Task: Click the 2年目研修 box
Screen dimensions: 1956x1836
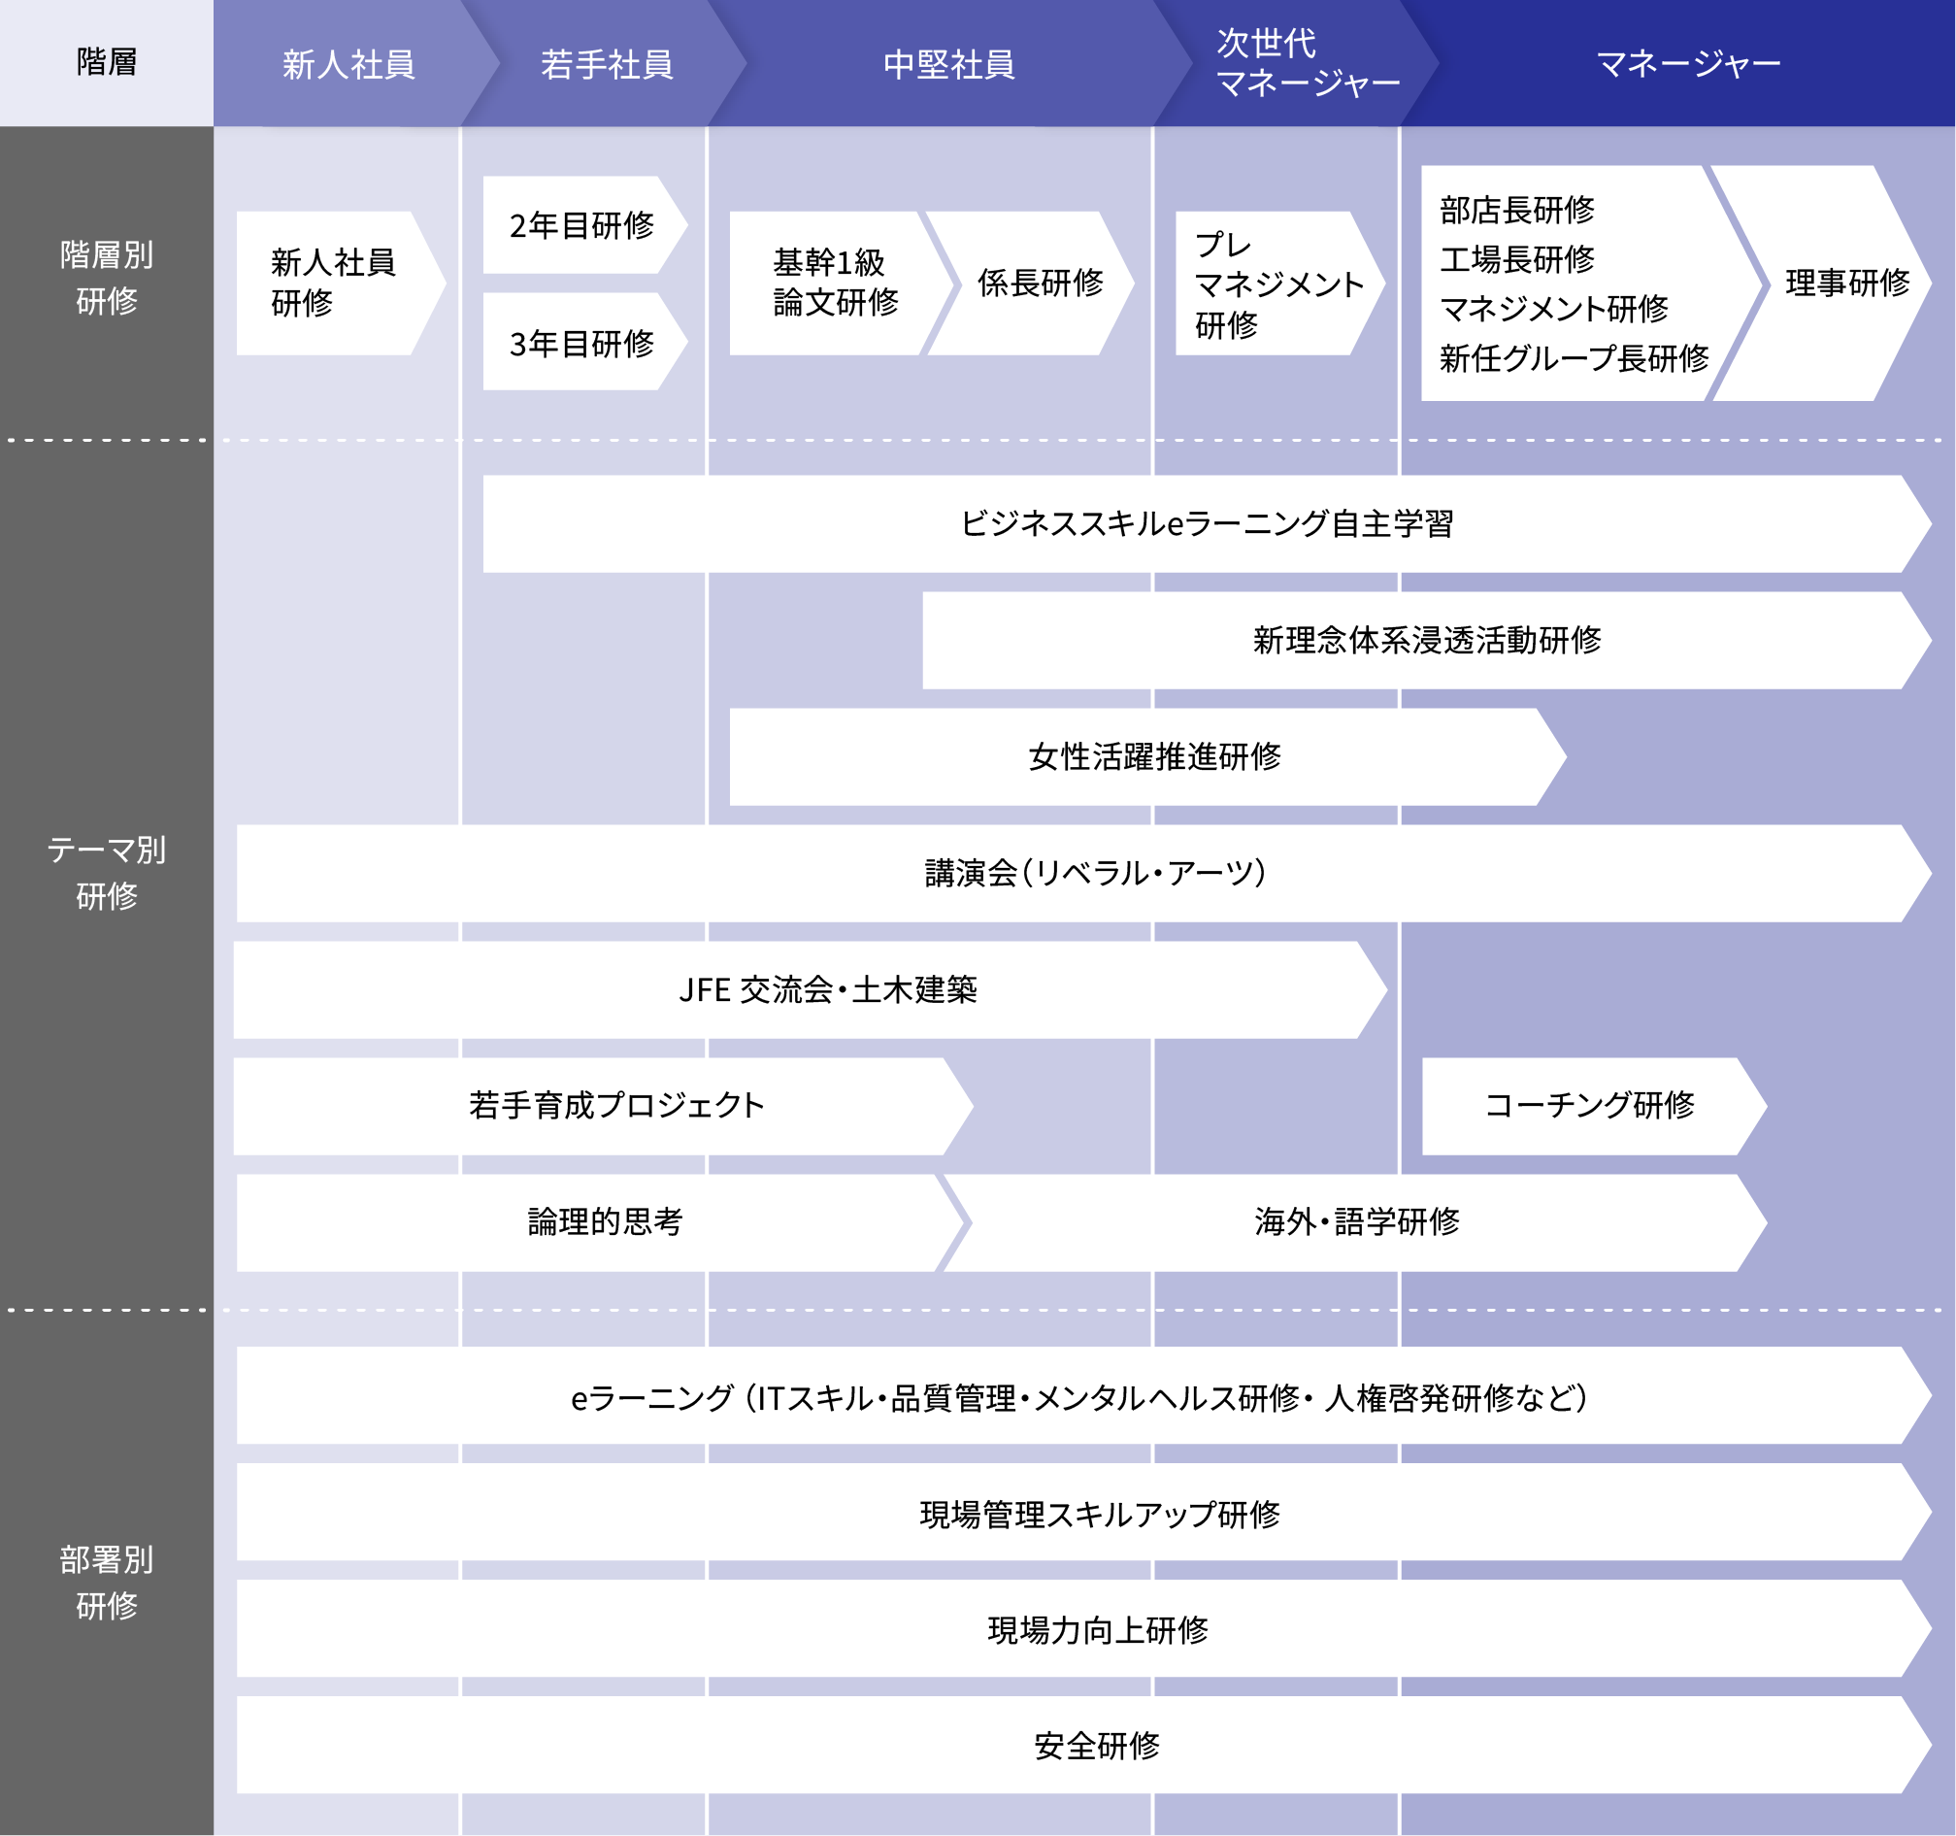Action: pyautogui.click(x=584, y=225)
